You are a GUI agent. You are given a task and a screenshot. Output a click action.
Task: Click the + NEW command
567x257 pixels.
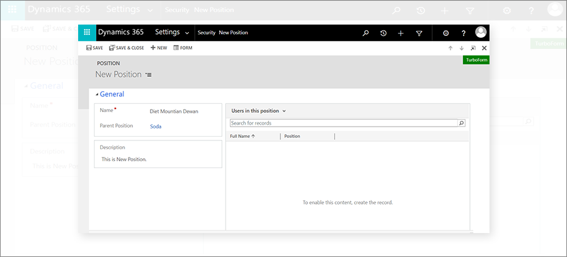point(159,48)
